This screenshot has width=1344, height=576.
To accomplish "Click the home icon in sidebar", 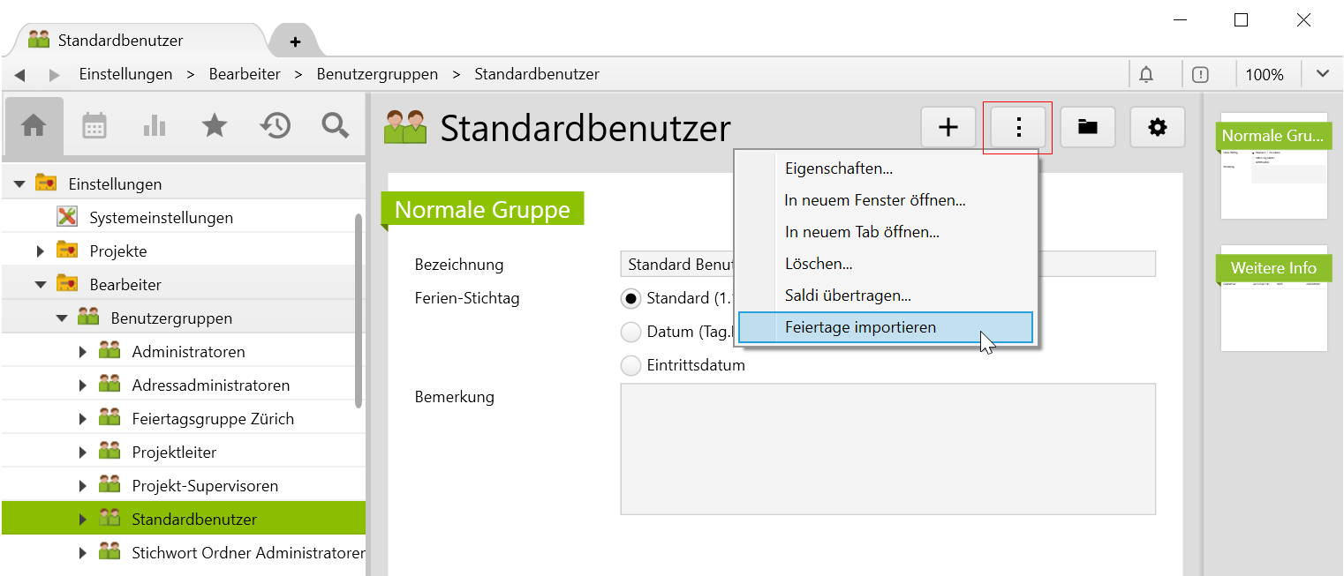I will pyautogui.click(x=34, y=127).
